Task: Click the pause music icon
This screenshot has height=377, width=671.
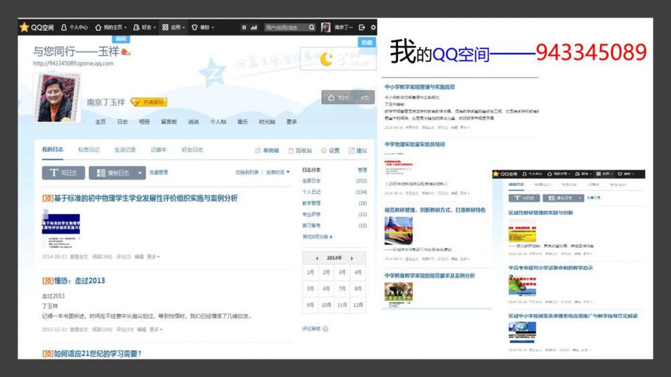Action: pos(244,28)
